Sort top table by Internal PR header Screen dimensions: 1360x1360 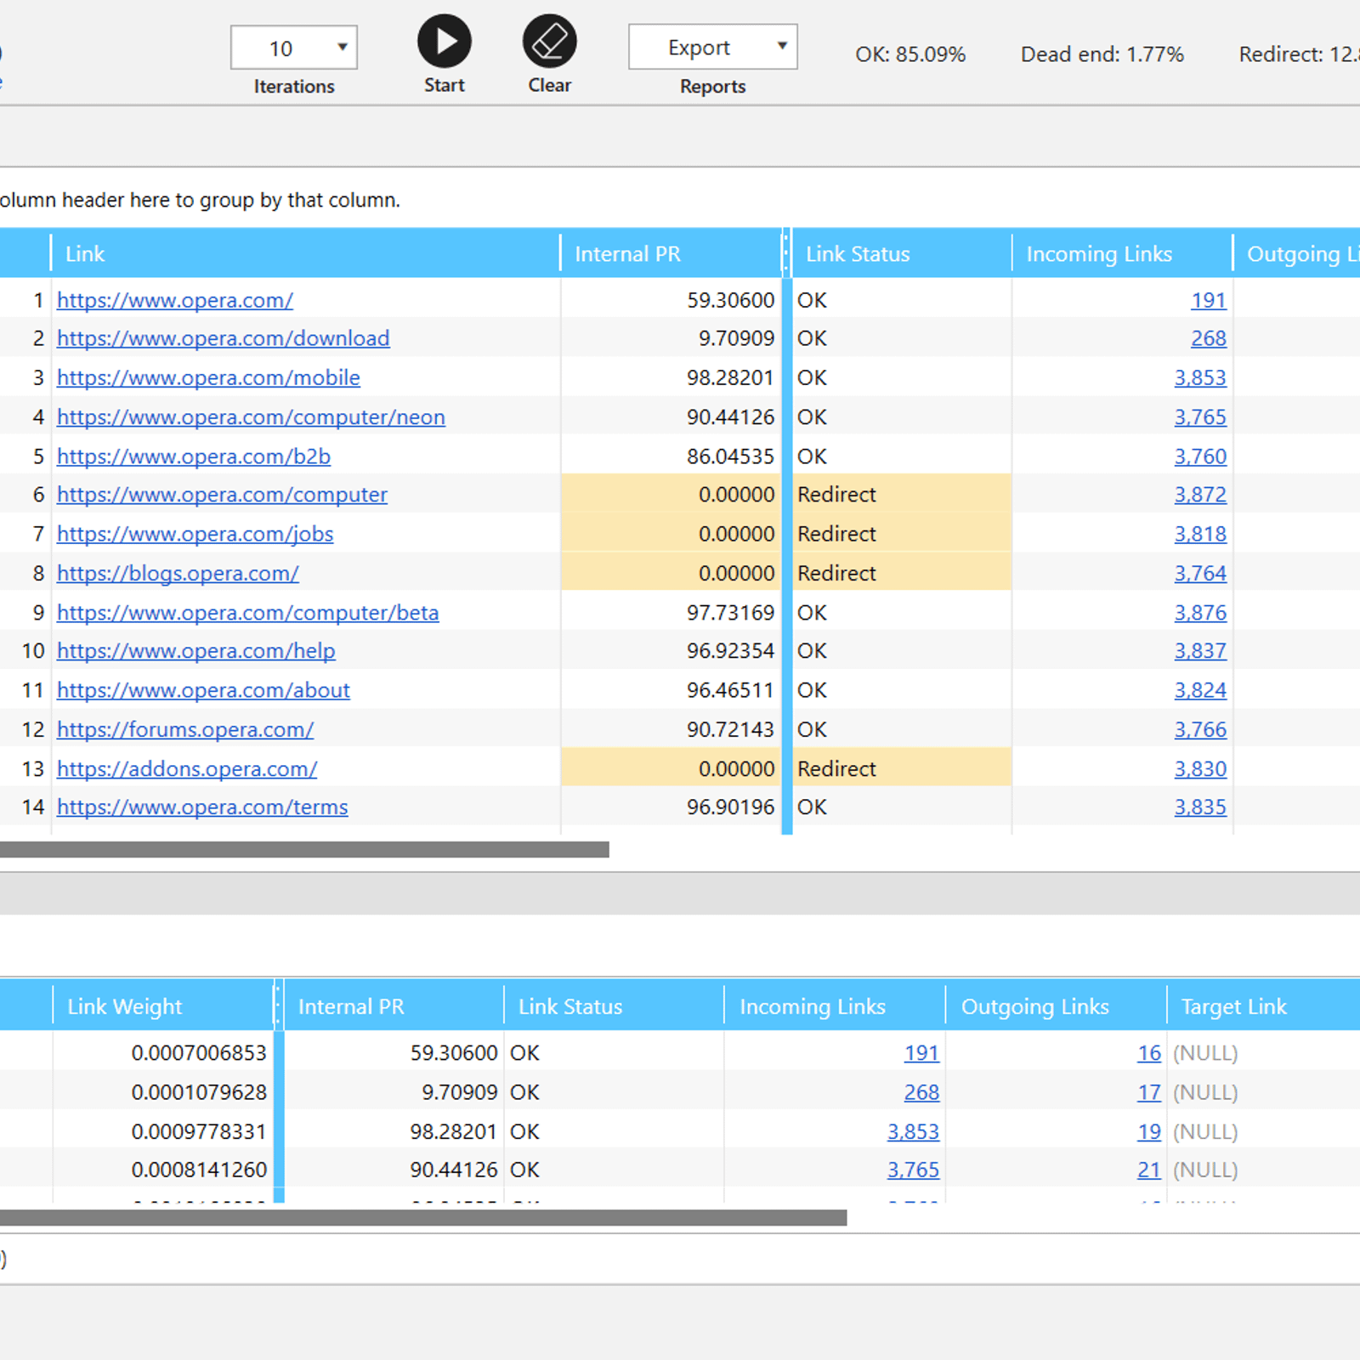tap(671, 253)
